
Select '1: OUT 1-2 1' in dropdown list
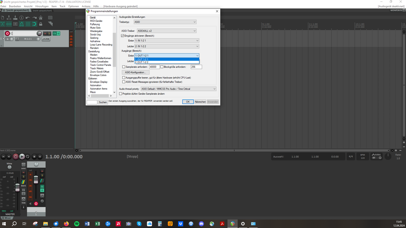[167, 59]
